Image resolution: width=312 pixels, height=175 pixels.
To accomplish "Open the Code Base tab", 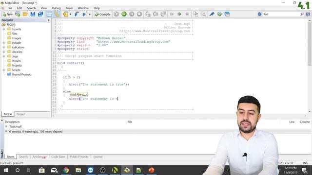I will pos(58,157).
